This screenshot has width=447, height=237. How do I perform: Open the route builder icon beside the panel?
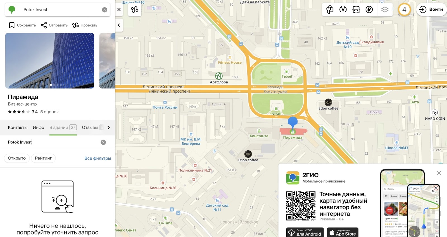135,9
